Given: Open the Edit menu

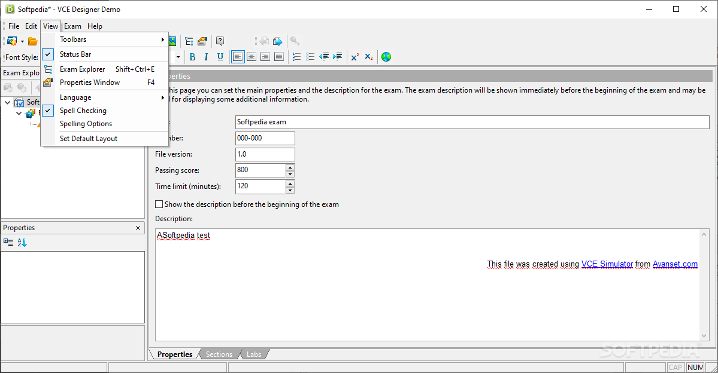Looking at the screenshot, I should click(x=31, y=26).
